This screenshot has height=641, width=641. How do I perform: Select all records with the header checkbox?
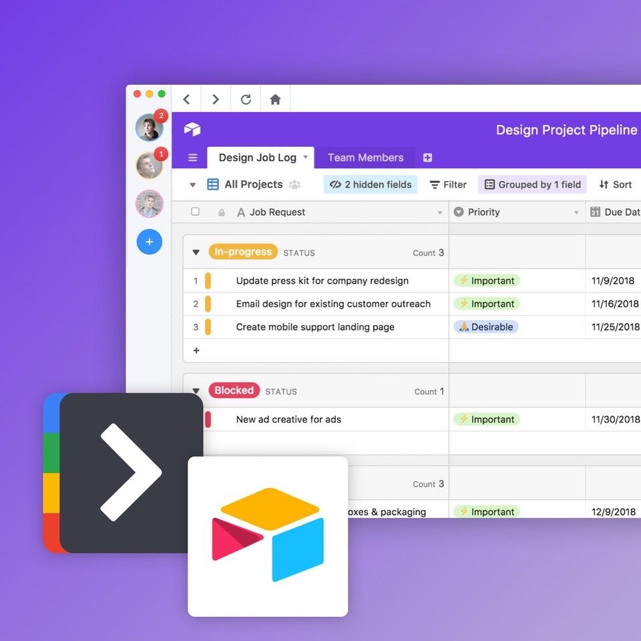196,212
